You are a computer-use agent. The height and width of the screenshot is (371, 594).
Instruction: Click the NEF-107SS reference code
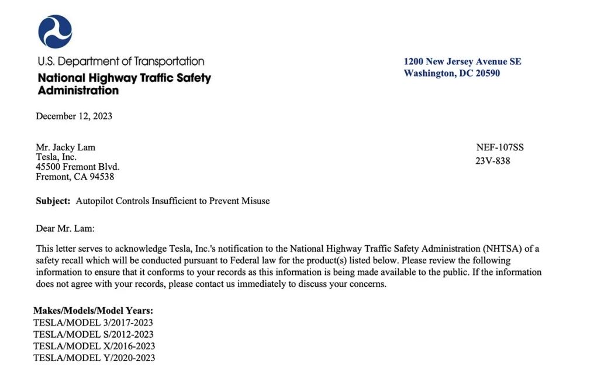coord(500,147)
